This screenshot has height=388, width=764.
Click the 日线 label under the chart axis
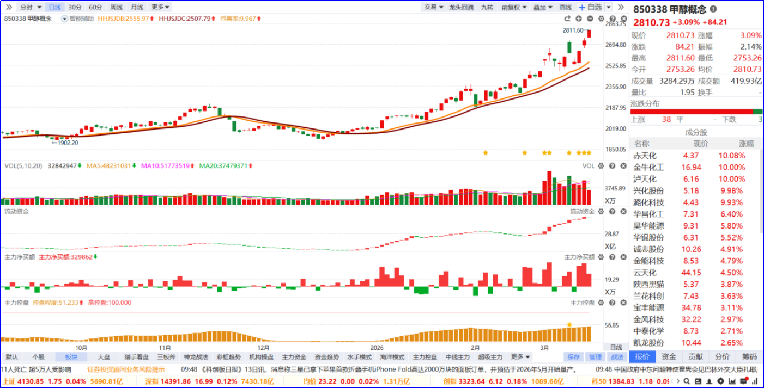coord(616,347)
